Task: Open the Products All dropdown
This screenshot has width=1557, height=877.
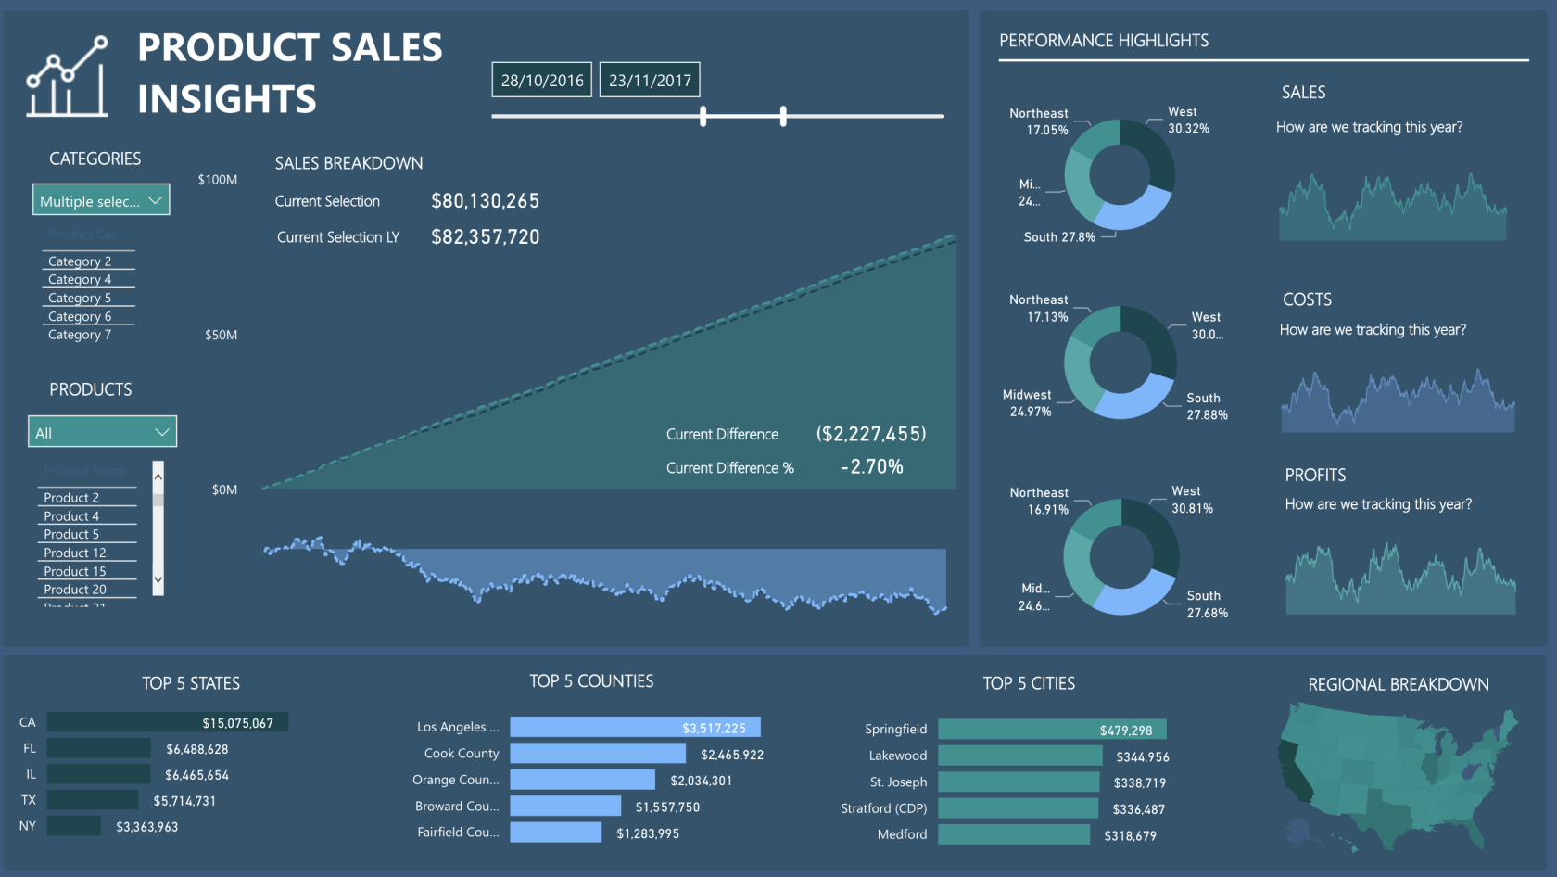Action: (102, 432)
